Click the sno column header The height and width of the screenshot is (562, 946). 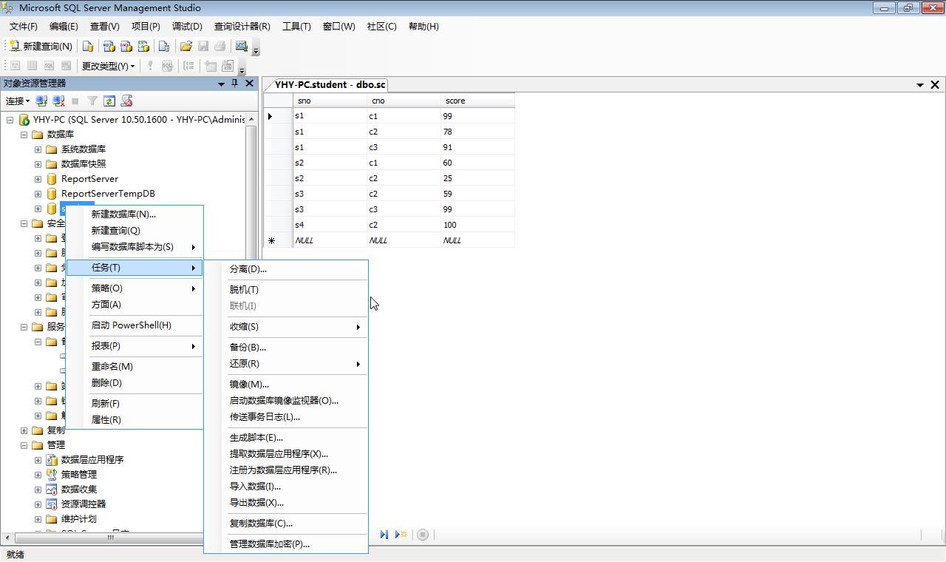coord(330,101)
